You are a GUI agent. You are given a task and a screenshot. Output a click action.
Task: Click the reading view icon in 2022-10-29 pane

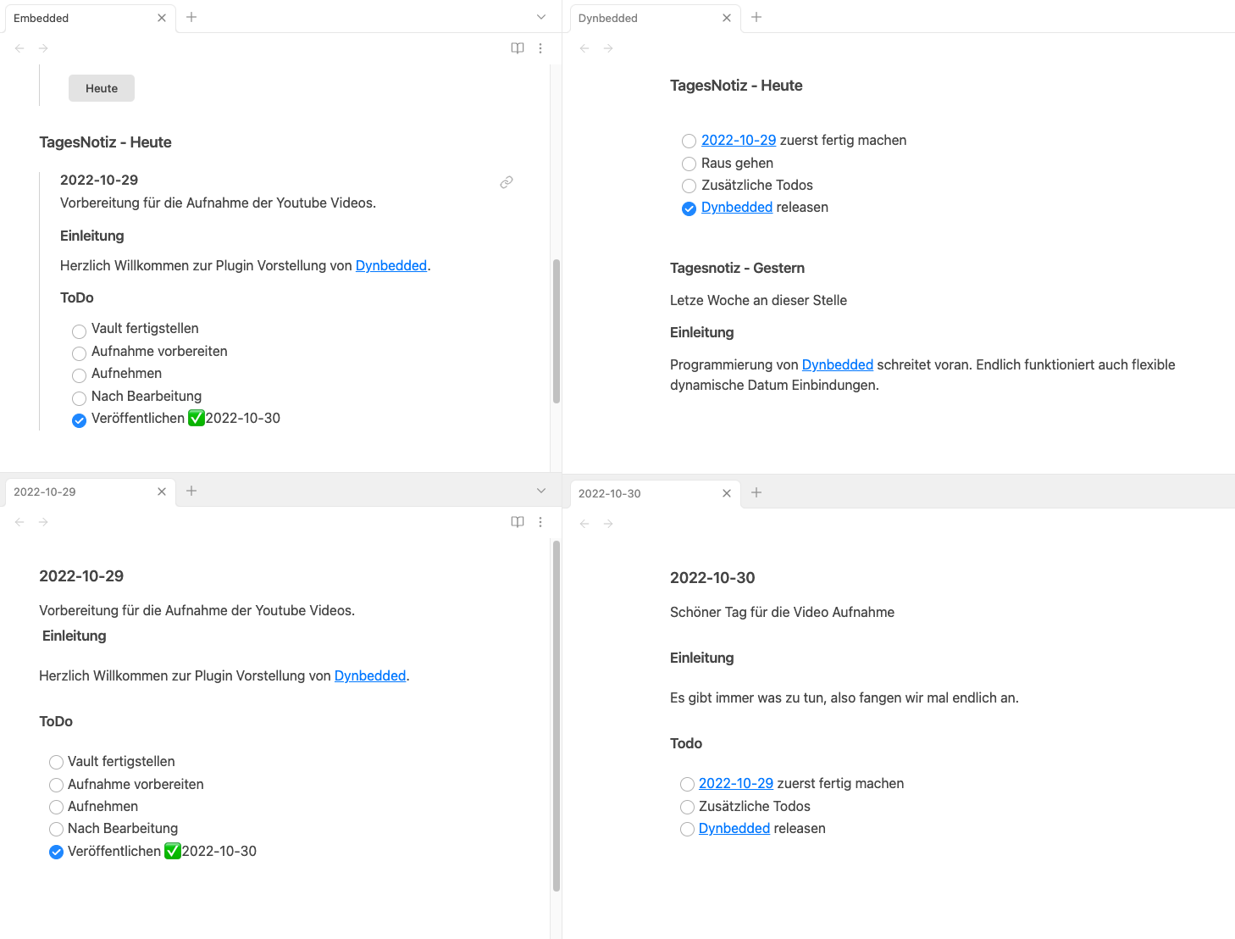pos(518,522)
